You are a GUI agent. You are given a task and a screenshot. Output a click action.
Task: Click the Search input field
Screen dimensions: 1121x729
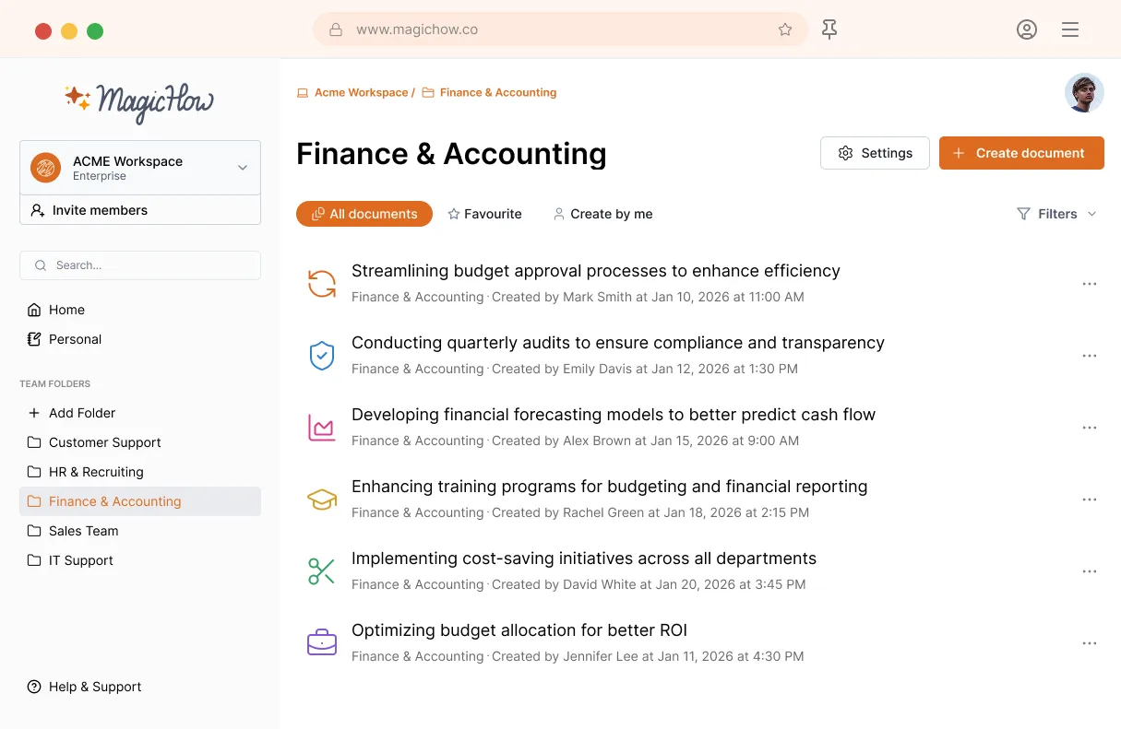pos(140,265)
